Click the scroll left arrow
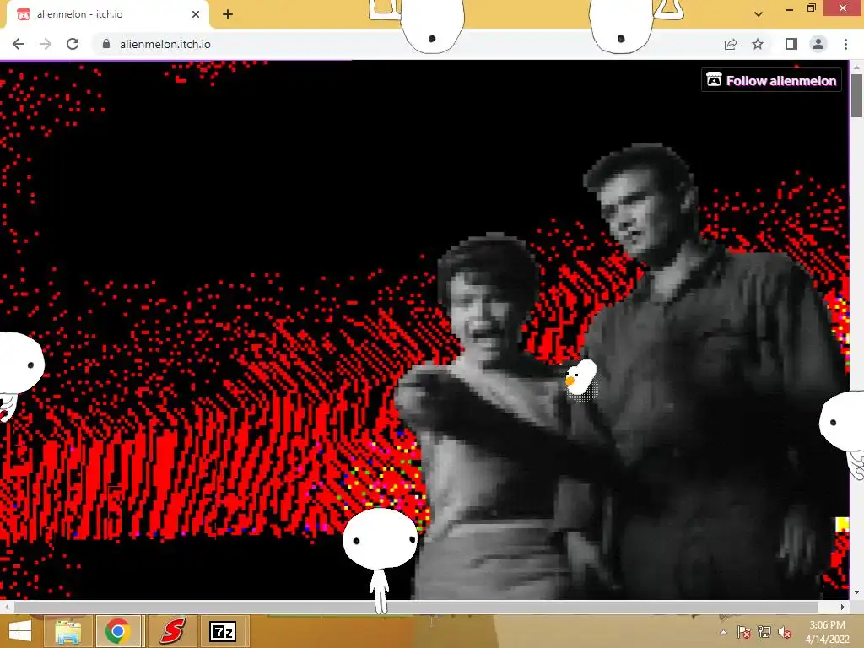 click(x=6, y=607)
